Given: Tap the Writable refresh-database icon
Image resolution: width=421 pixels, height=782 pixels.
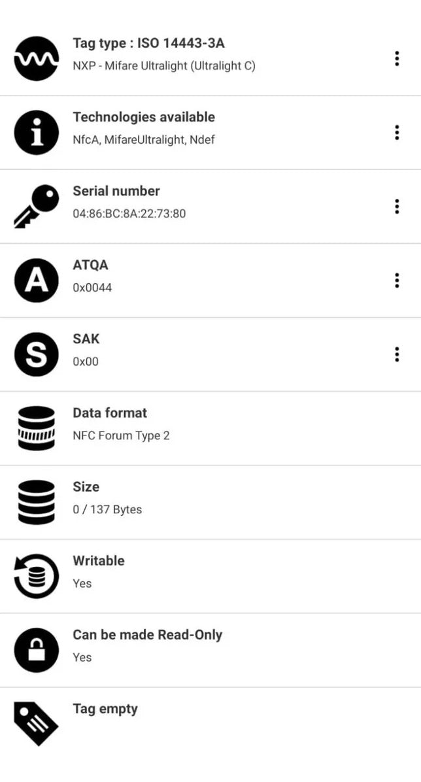Looking at the screenshot, I should 37,576.
